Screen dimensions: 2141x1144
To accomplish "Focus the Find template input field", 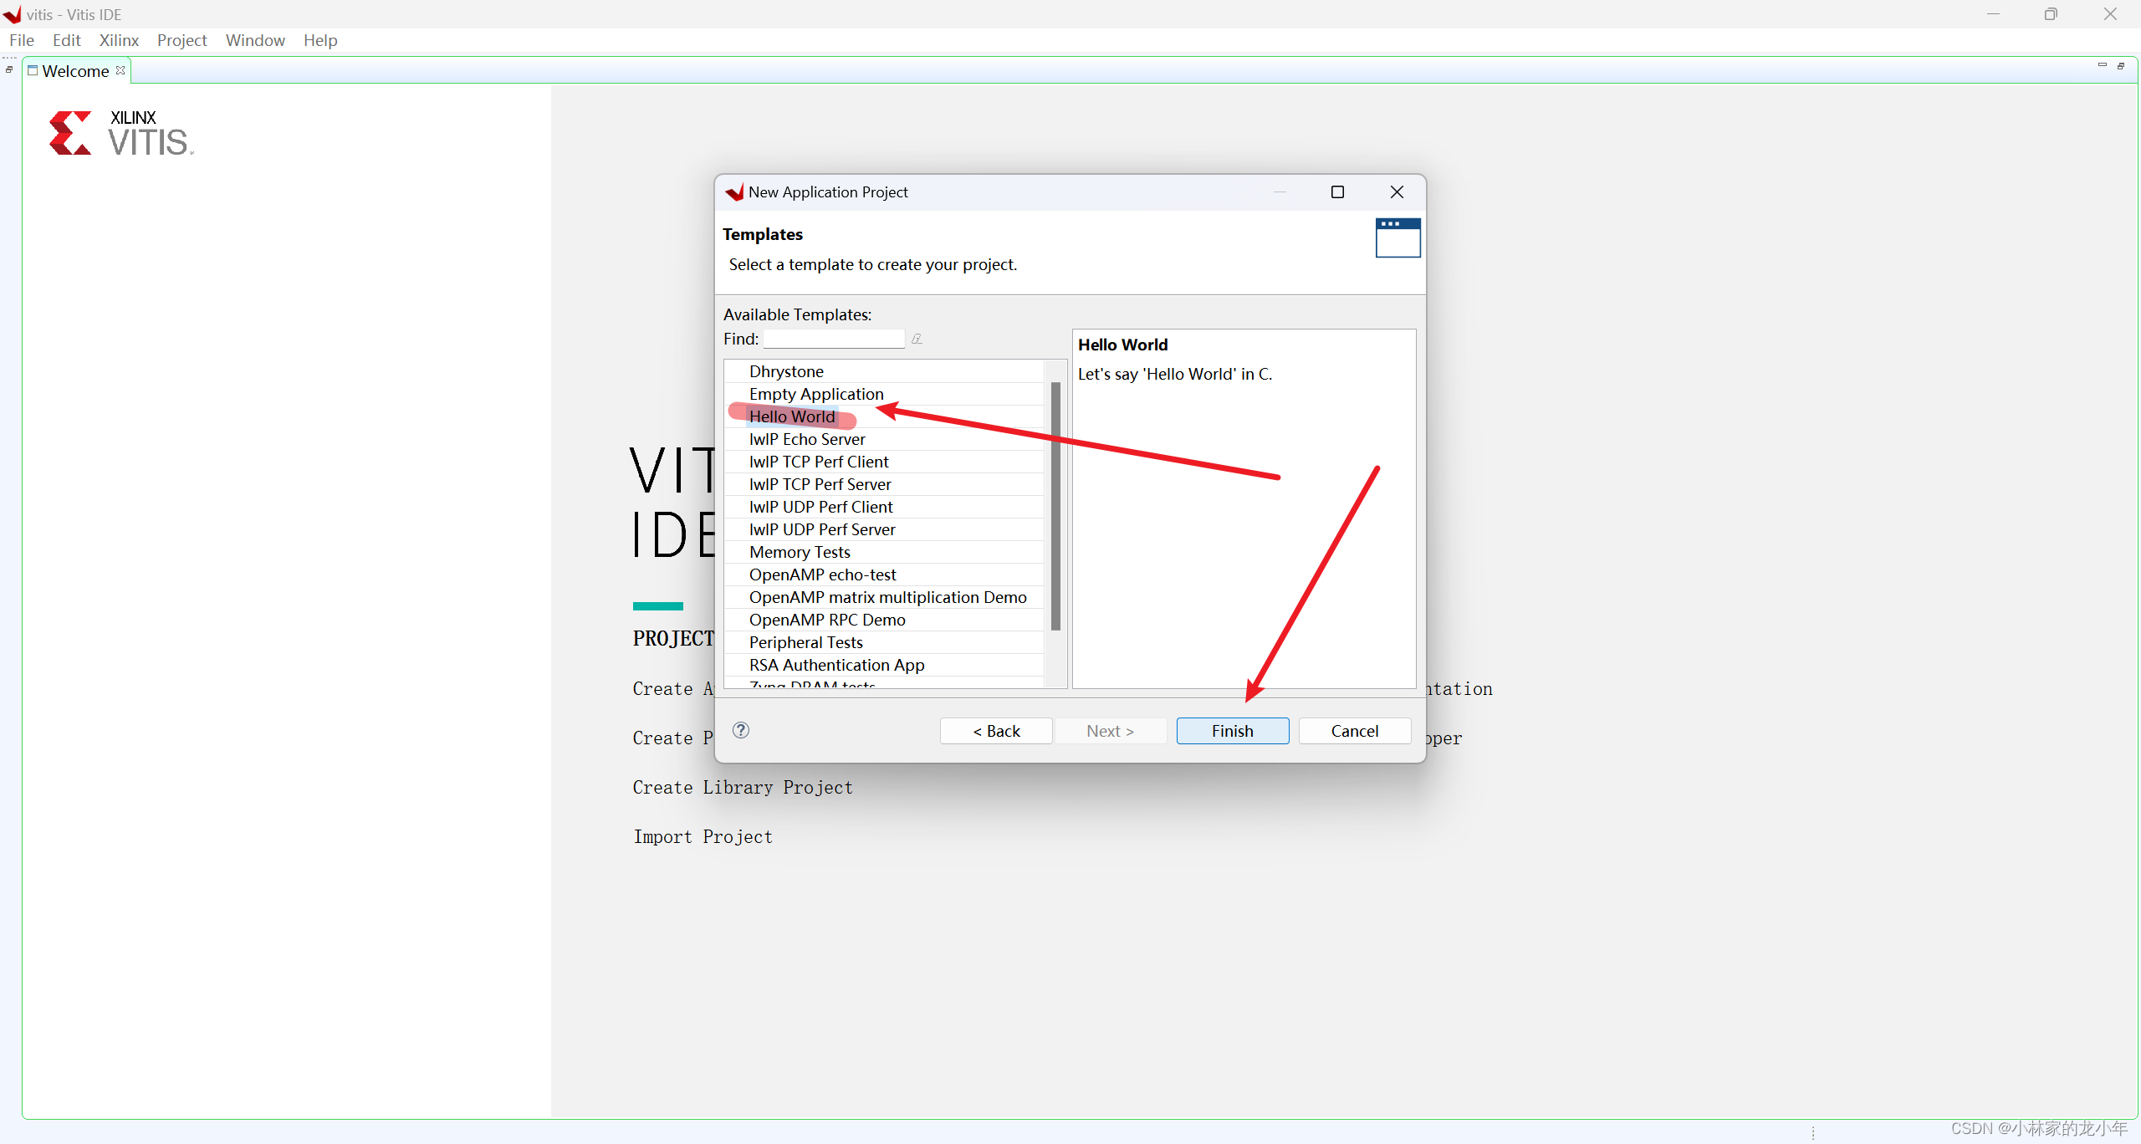I will 833,339.
